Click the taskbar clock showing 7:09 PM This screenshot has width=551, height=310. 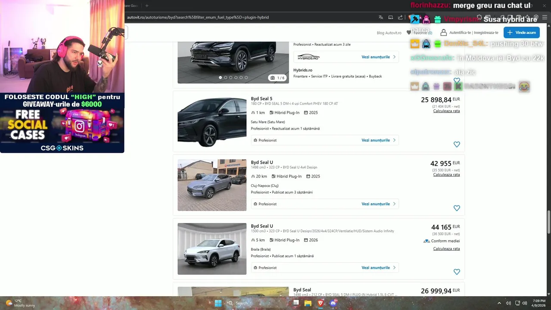539,303
